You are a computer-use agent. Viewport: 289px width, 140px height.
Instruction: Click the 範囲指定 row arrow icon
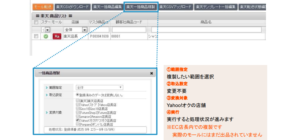(x=47, y=87)
